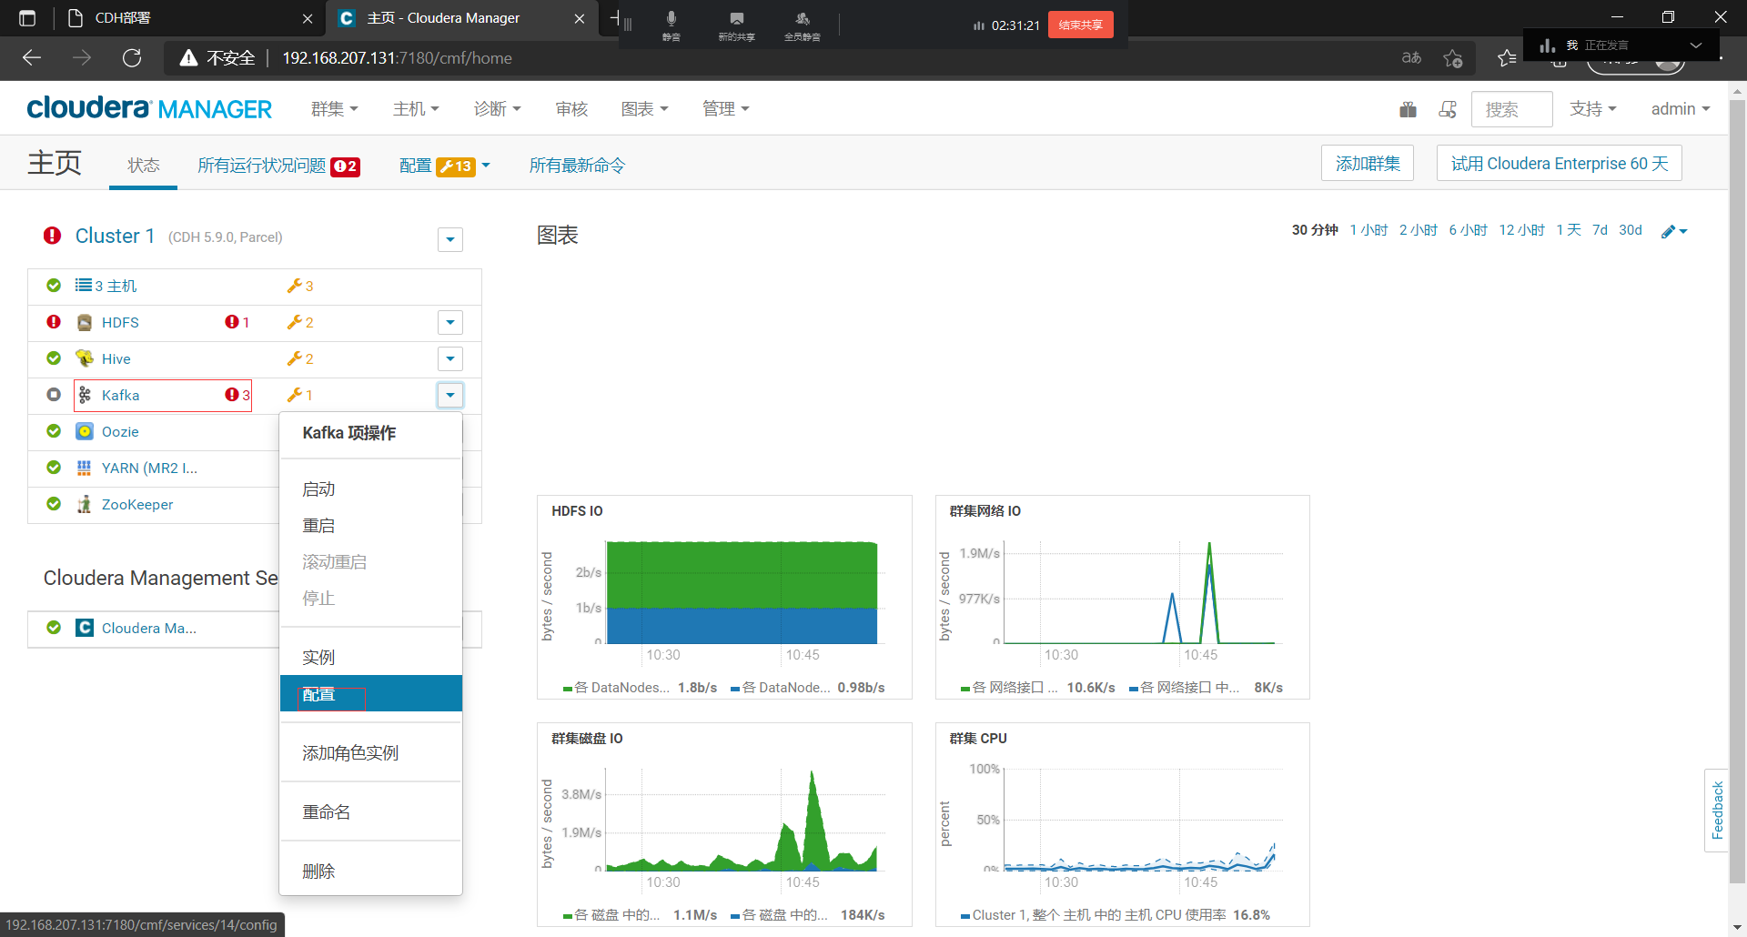Image resolution: width=1747 pixels, height=937 pixels.
Task: Open the ZooKeeper service link
Action: coord(137,504)
